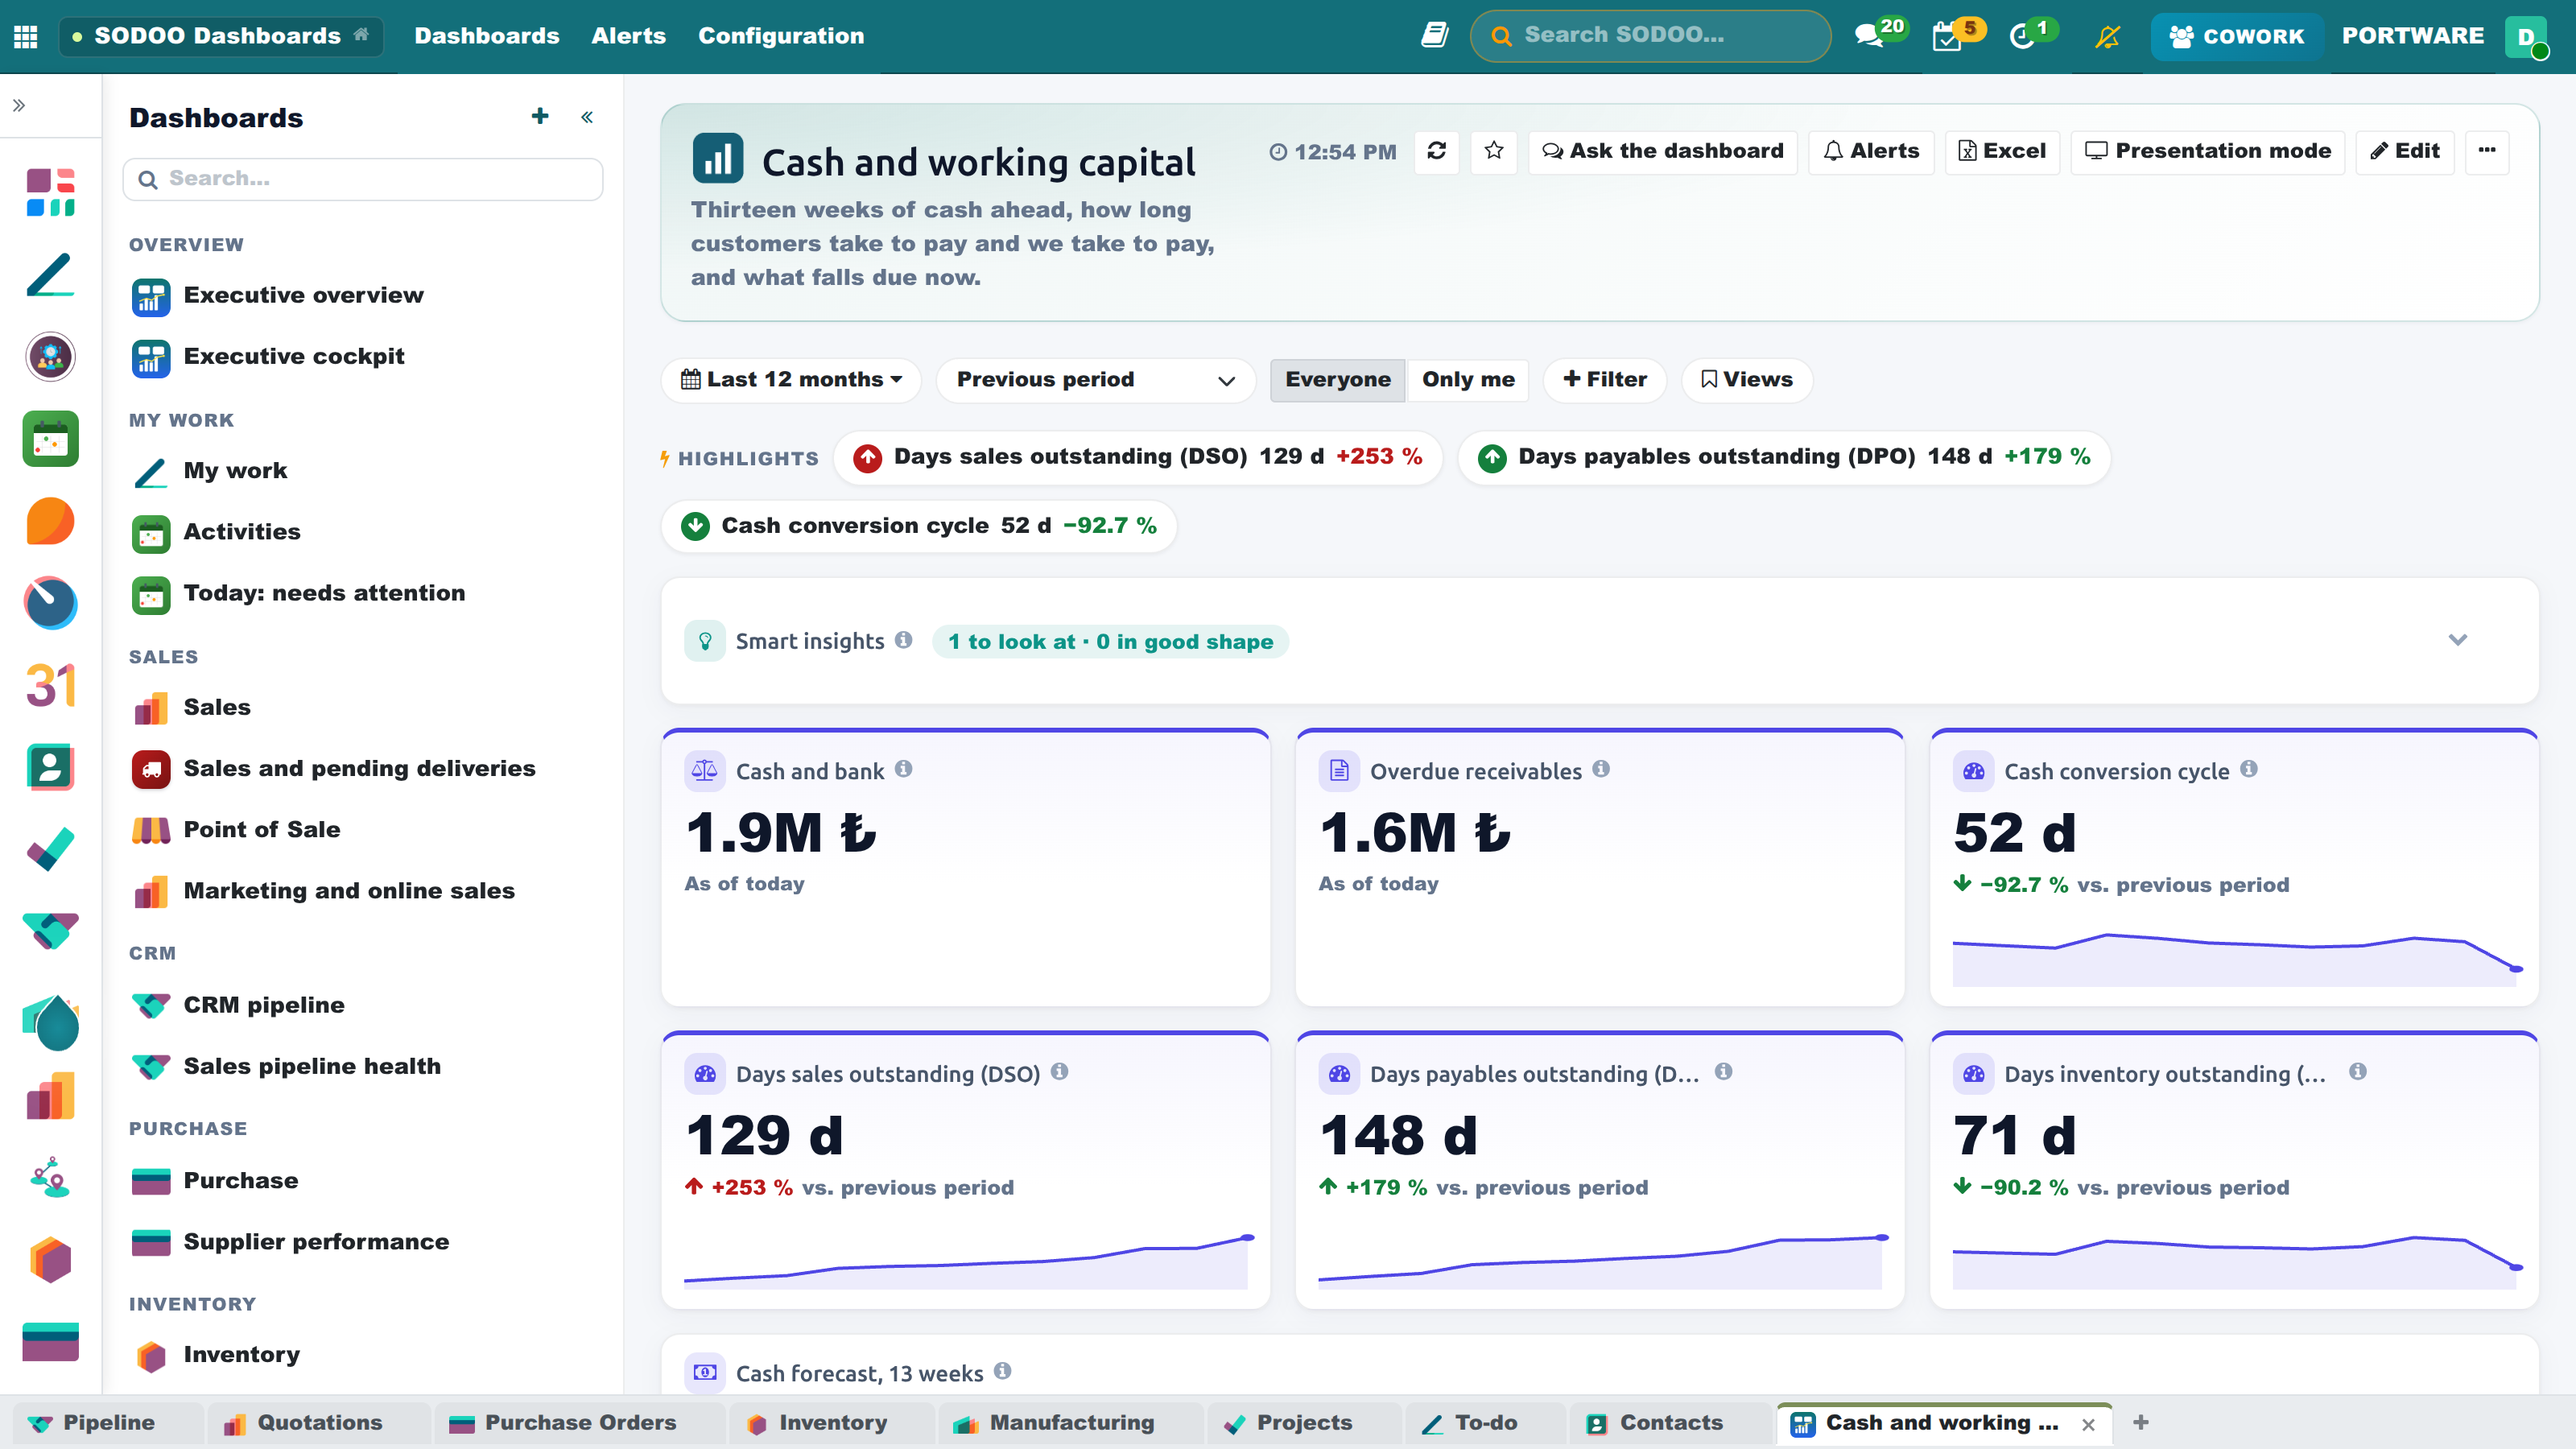
Task: Open the user avatar menu
Action: point(2526,37)
